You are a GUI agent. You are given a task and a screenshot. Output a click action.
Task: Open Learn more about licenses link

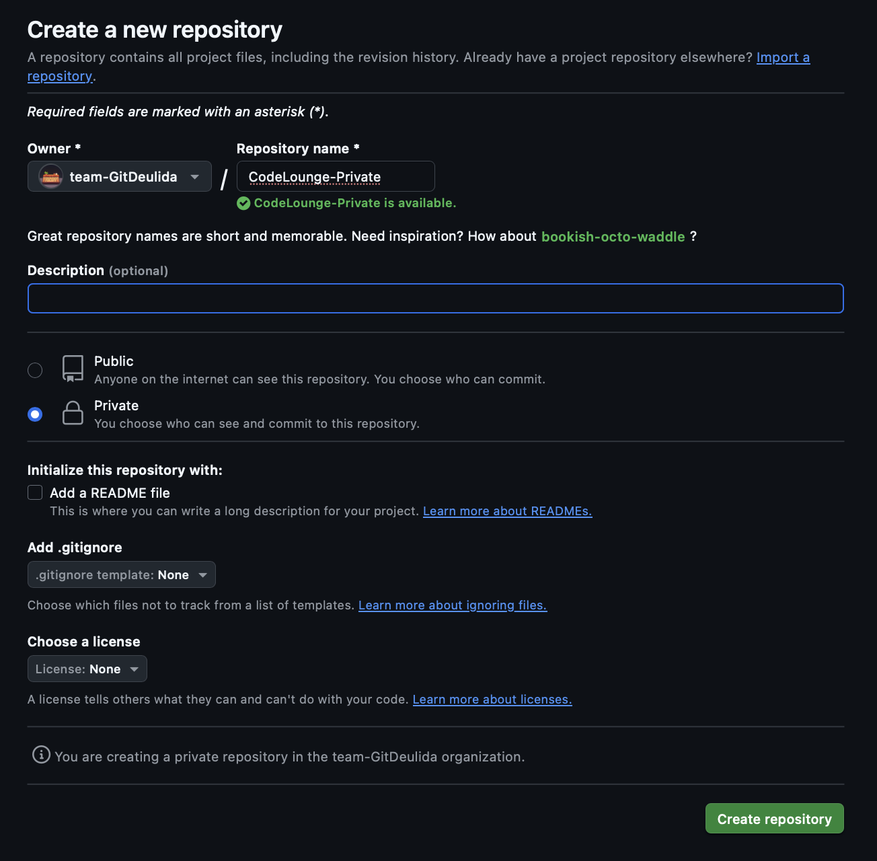click(x=492, y=700)
